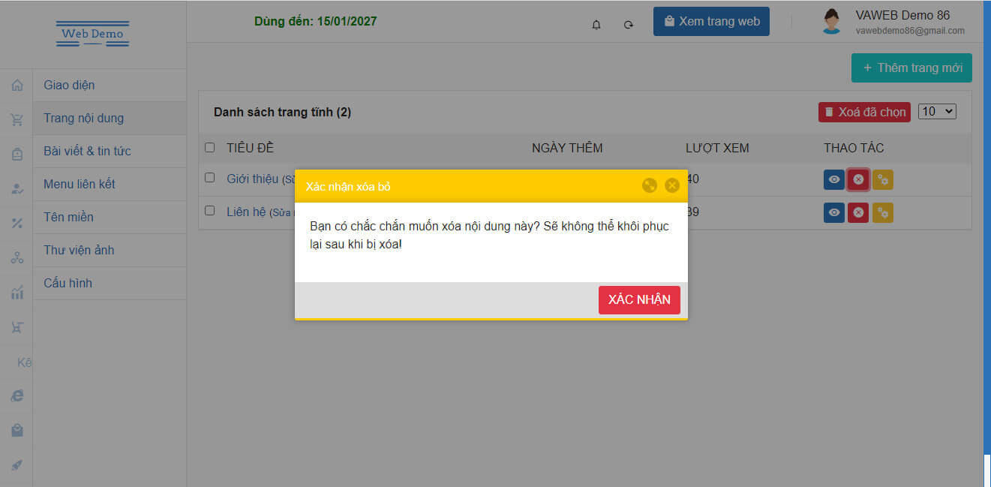Screen dimensions: 991x487
Task: Click the Xem trang web button
Action: pos(711,22)
